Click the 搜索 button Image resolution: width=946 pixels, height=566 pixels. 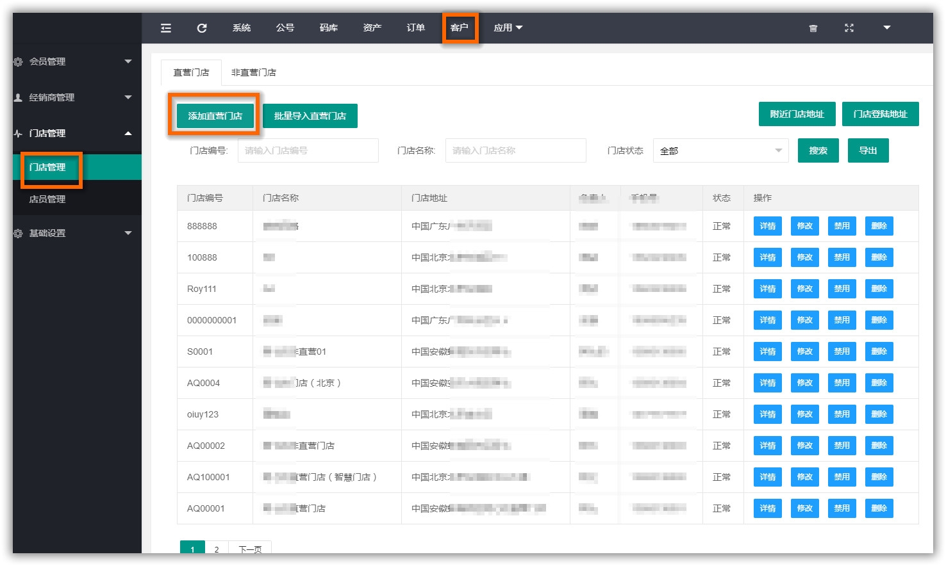click(818, 150)
